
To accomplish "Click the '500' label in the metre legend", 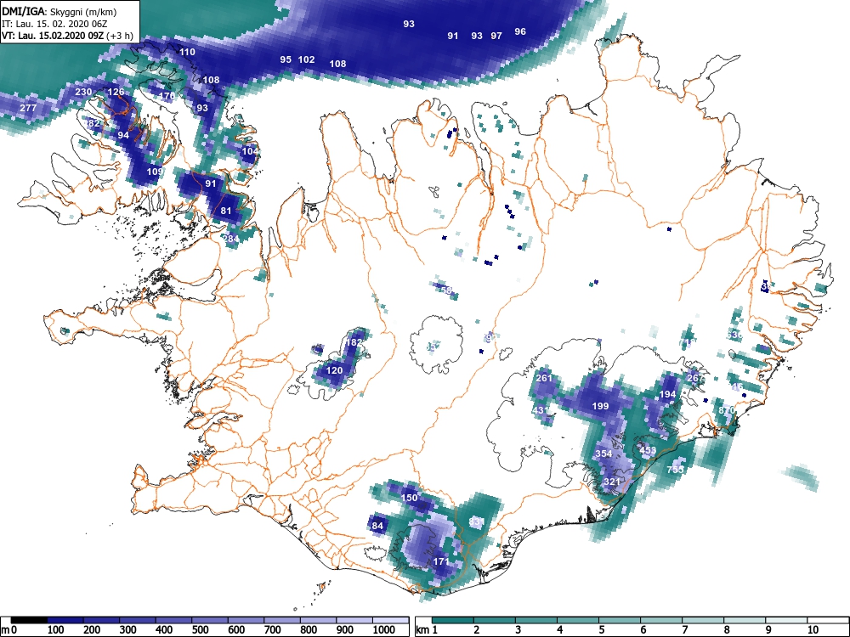I will [x=200, y=630].
